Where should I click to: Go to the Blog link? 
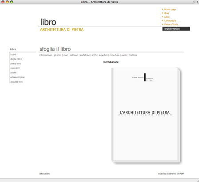point(167,13)
